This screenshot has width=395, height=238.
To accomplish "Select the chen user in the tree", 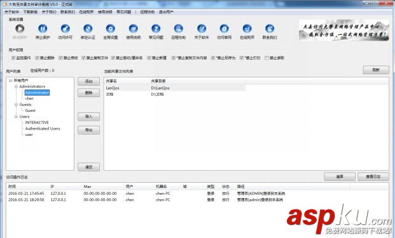I will (x=29, y=98).
